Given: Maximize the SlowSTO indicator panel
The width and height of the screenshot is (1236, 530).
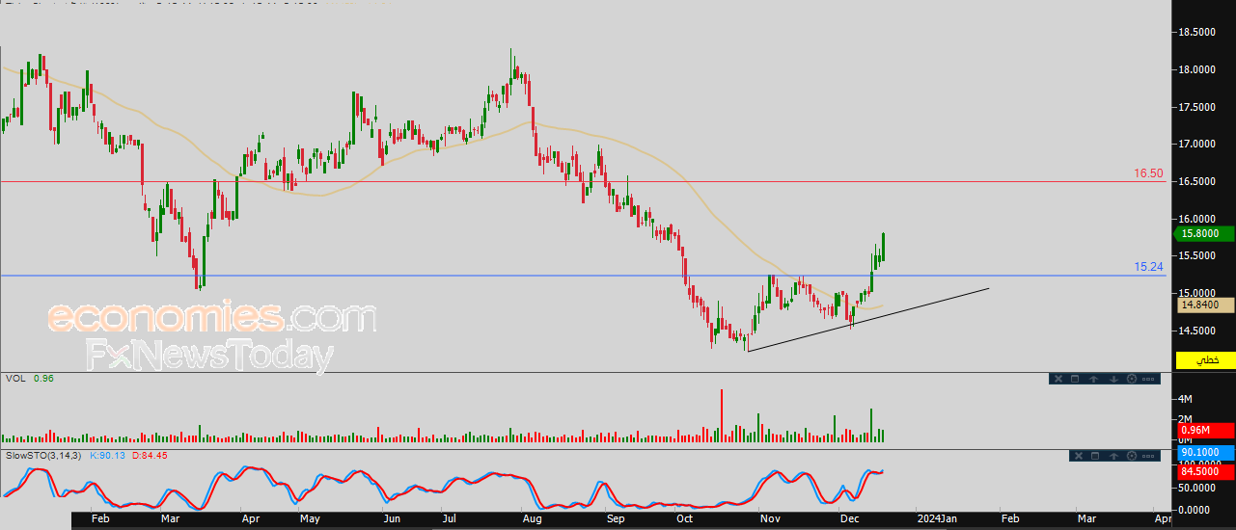Looking at the screenshot, I should 1095,456.
